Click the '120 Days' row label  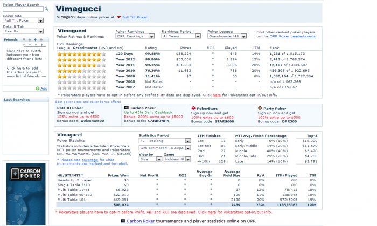[124, 54]
